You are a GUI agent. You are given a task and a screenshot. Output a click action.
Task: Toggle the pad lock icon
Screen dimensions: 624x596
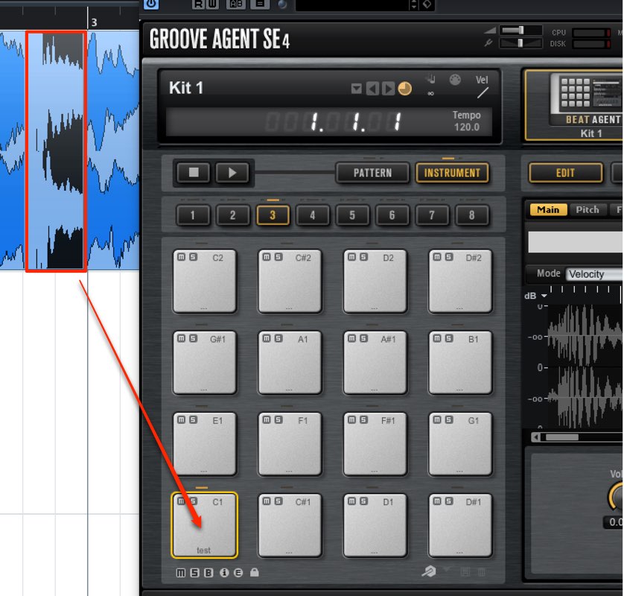tap(255, 572)
